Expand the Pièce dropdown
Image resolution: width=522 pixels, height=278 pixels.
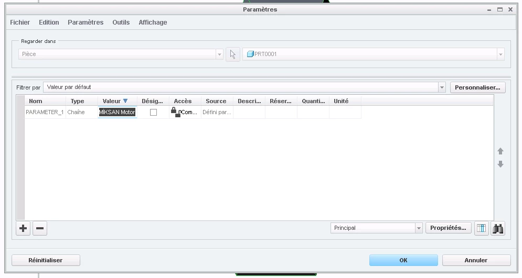coord(219,54)
